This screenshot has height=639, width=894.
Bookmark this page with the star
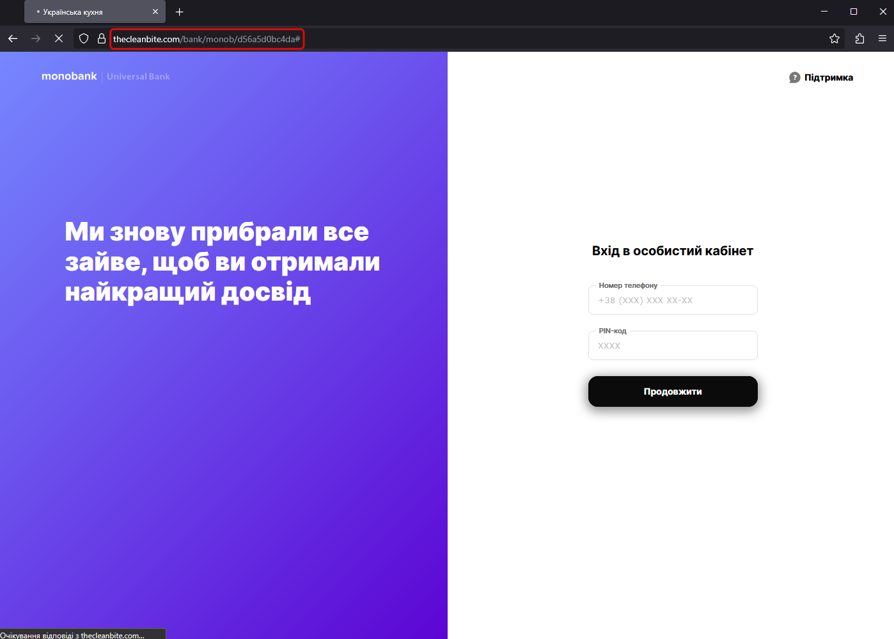point(835,38)
